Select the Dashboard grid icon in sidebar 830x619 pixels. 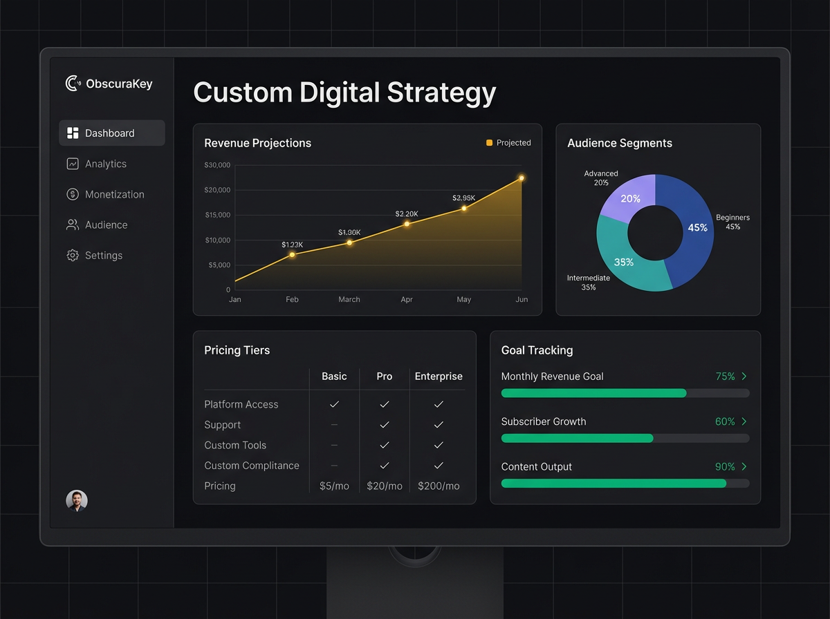point(73,133)
